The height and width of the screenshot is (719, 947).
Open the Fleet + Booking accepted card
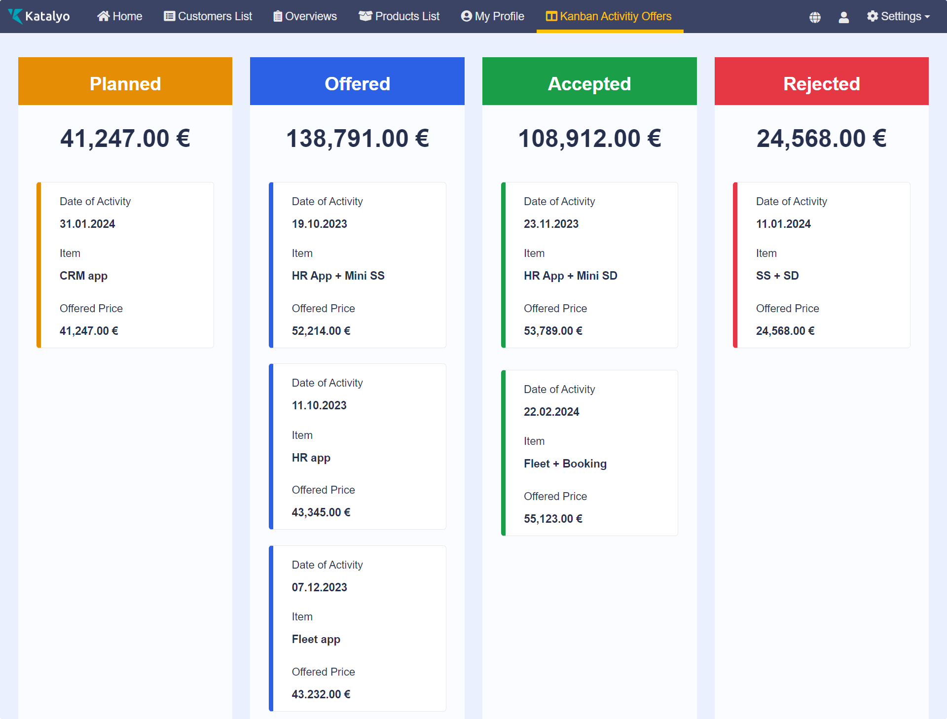589,453
